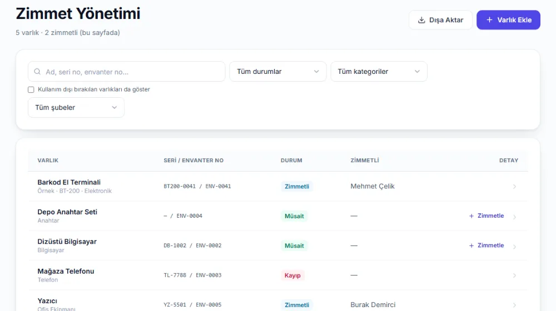Click the Zimmetli badge for Yazıcı
This screenshot has height=311, width=556.
(297, 305)
